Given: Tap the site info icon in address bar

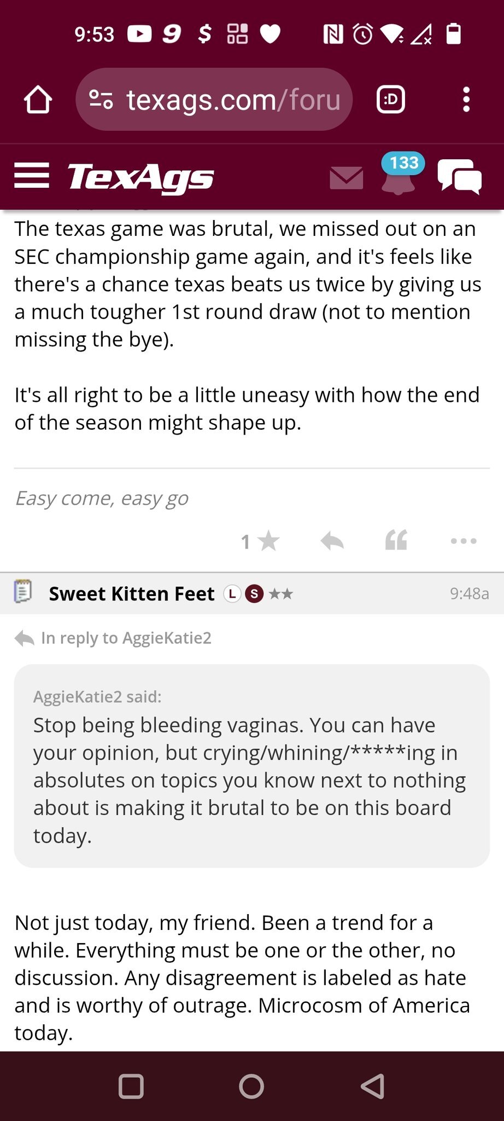Looking at the screenshot, I should pos(101,100).
